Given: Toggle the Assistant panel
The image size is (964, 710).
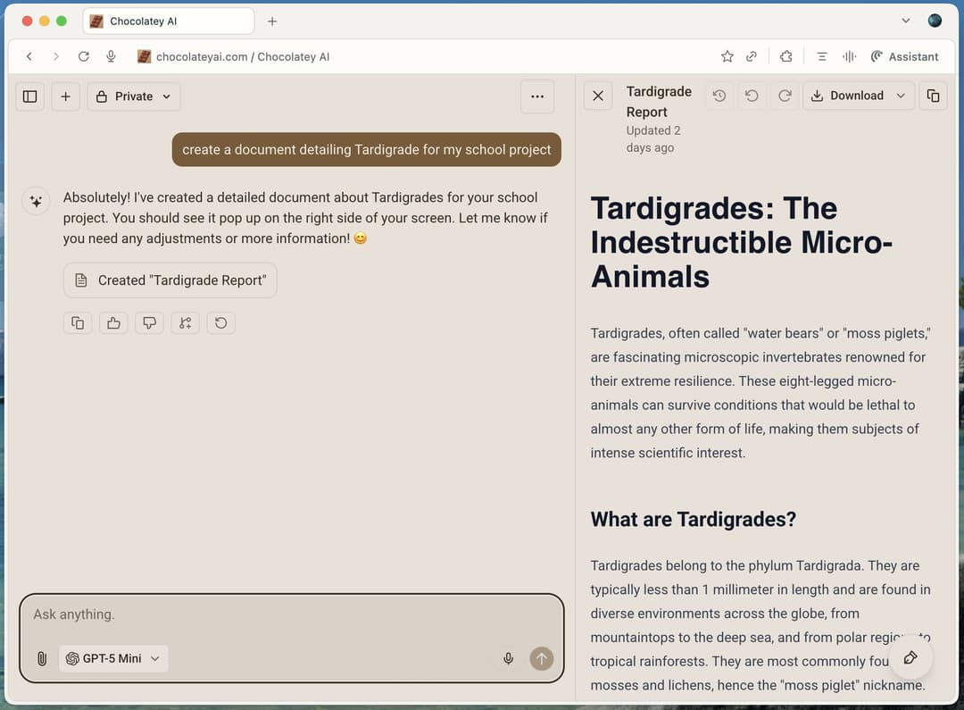Looking at the screenshot, I should (x=904, y=55).
